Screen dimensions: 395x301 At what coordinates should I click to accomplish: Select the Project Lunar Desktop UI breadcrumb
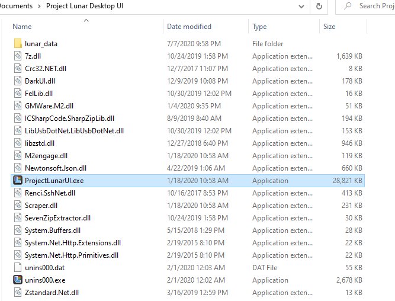click(x=85, y=6)
